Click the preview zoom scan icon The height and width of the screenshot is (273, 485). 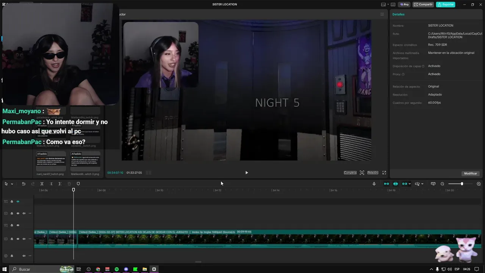pyautogui.click(x=362, y=173)
